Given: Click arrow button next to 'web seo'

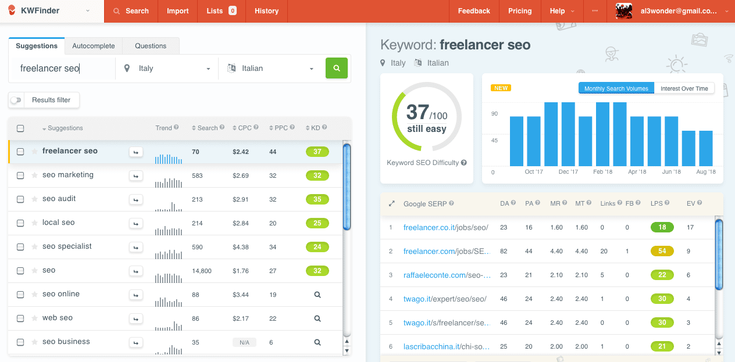Looking at the screenshot, I should point(135,319).
